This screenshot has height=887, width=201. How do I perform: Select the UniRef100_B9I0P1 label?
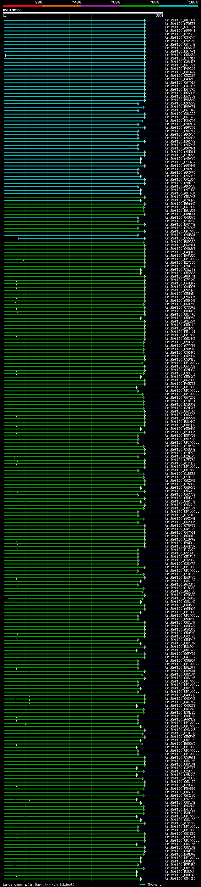[180, 51]
